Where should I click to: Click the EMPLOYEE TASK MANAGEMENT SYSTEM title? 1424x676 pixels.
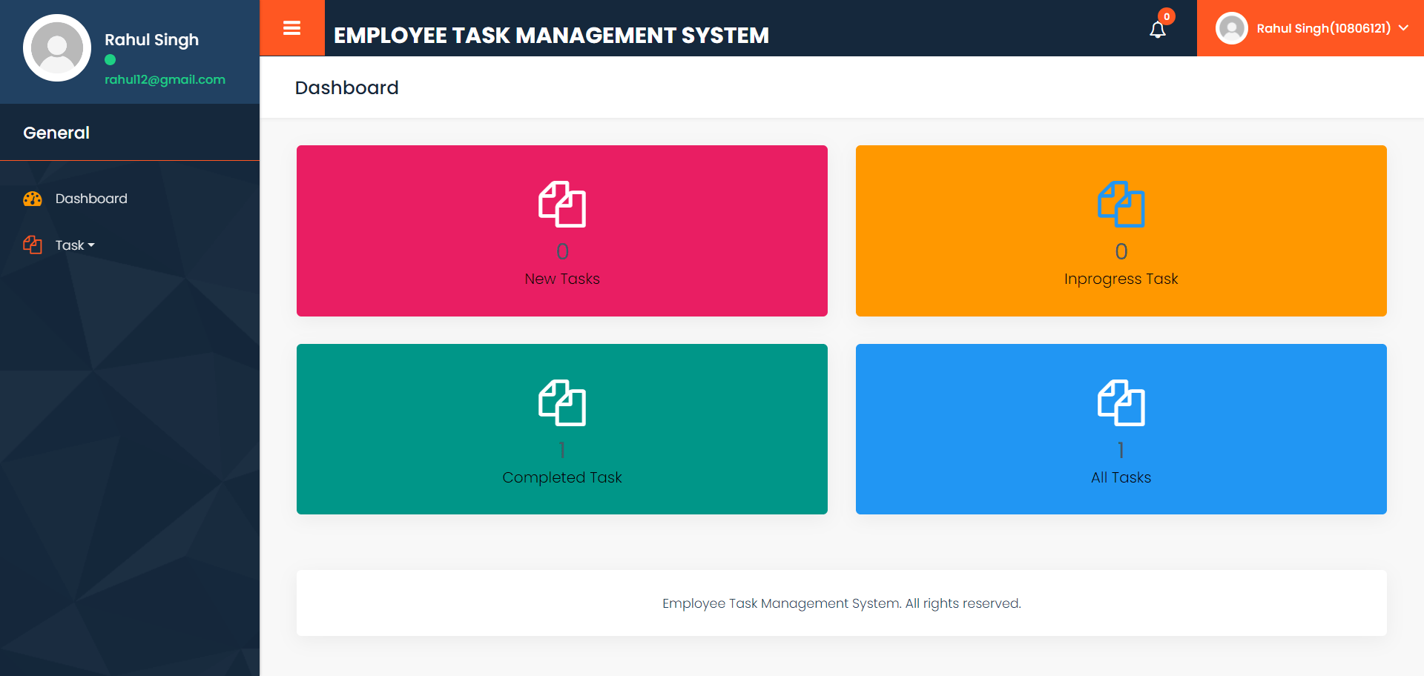(x=552, y=34)
